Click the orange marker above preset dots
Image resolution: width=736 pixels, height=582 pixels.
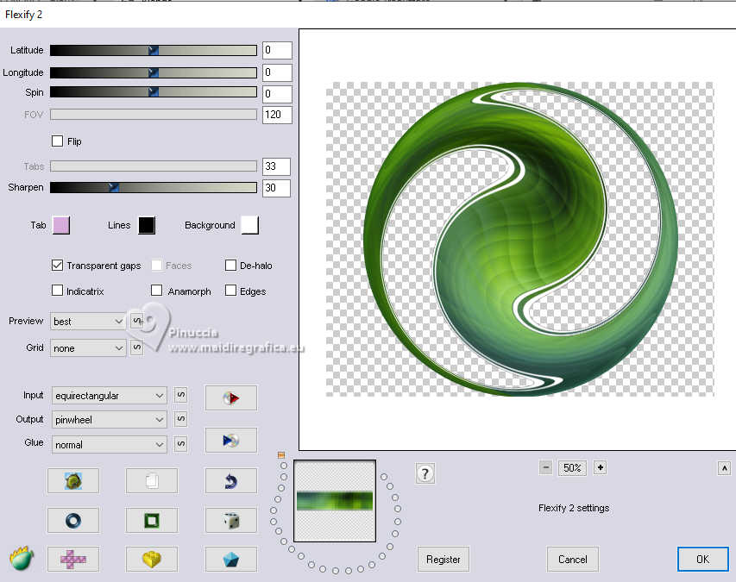281,455
